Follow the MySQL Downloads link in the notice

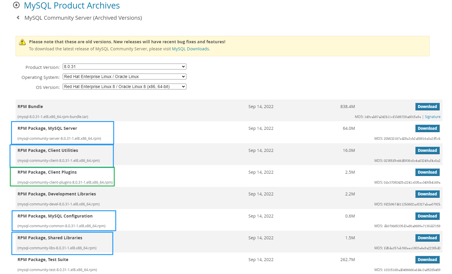coord(191,49)
